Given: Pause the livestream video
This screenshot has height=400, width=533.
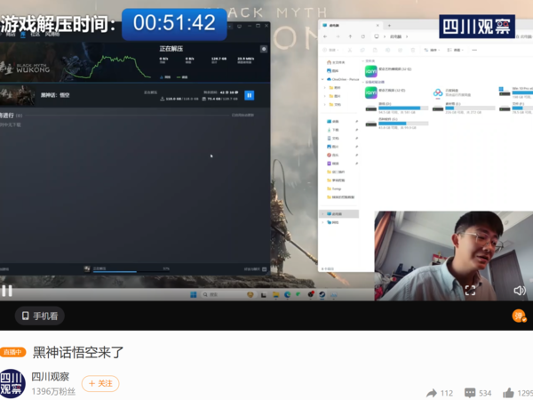Looking at the screenshot, I should pos(7,290).
